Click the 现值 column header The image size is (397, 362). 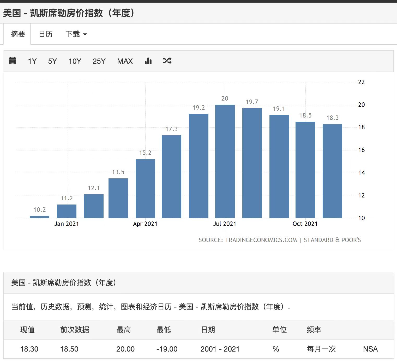pyautogui.click(x=27, y=330)
